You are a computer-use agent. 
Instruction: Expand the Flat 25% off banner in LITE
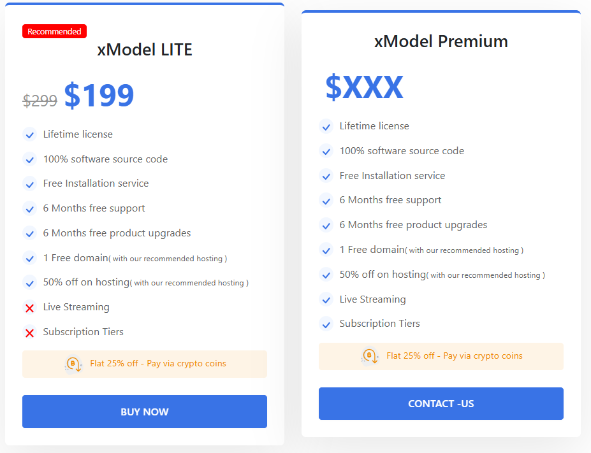click(x=145, y=363)
